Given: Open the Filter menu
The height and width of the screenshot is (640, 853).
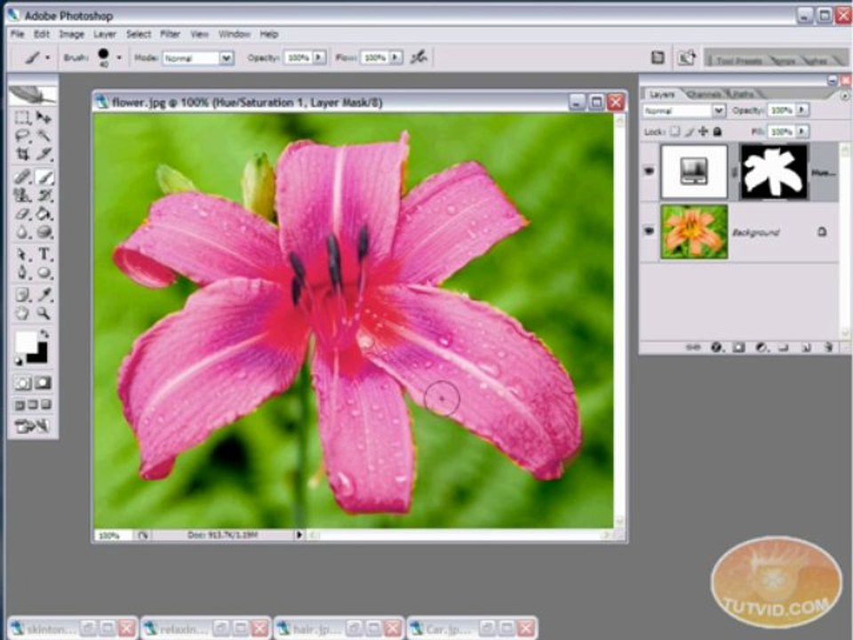Looking at the screenshot, I should pos(170,34).
